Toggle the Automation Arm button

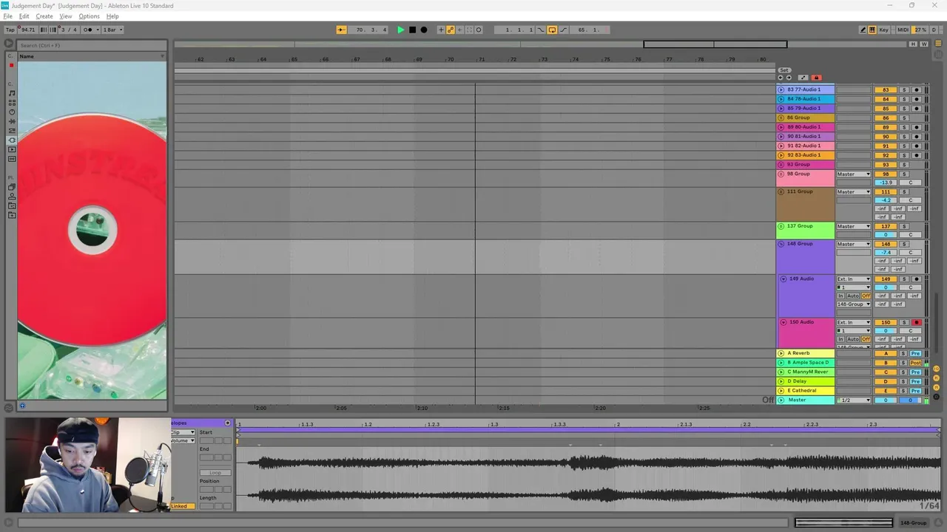point(451,30)
